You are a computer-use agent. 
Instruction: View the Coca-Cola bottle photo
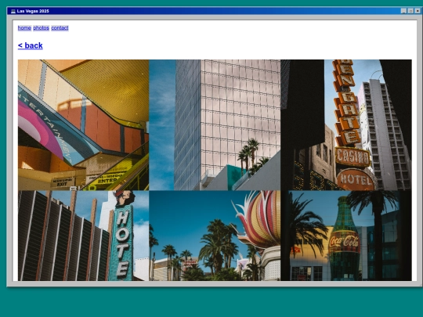[346, 236]
